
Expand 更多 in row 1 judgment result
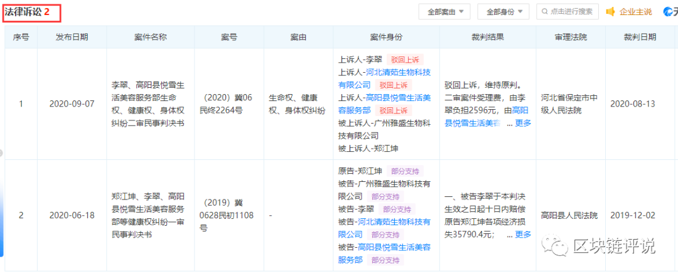pos(523,123)
